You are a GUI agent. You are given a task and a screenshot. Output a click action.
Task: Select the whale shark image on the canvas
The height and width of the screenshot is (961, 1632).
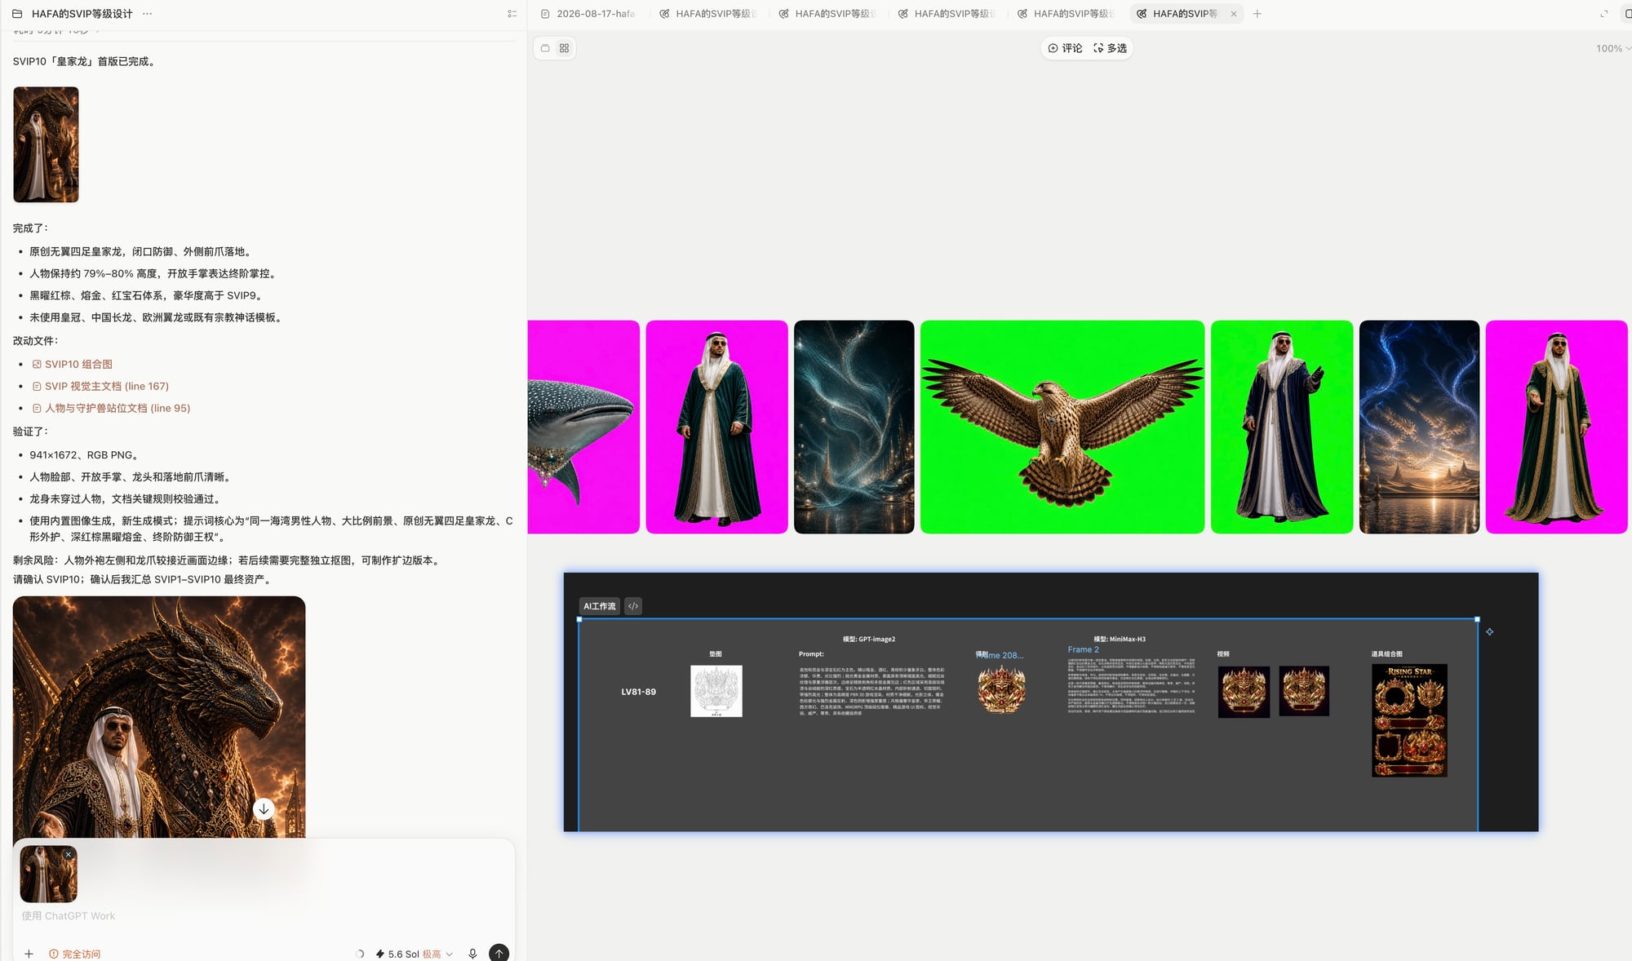pos(583,427)
